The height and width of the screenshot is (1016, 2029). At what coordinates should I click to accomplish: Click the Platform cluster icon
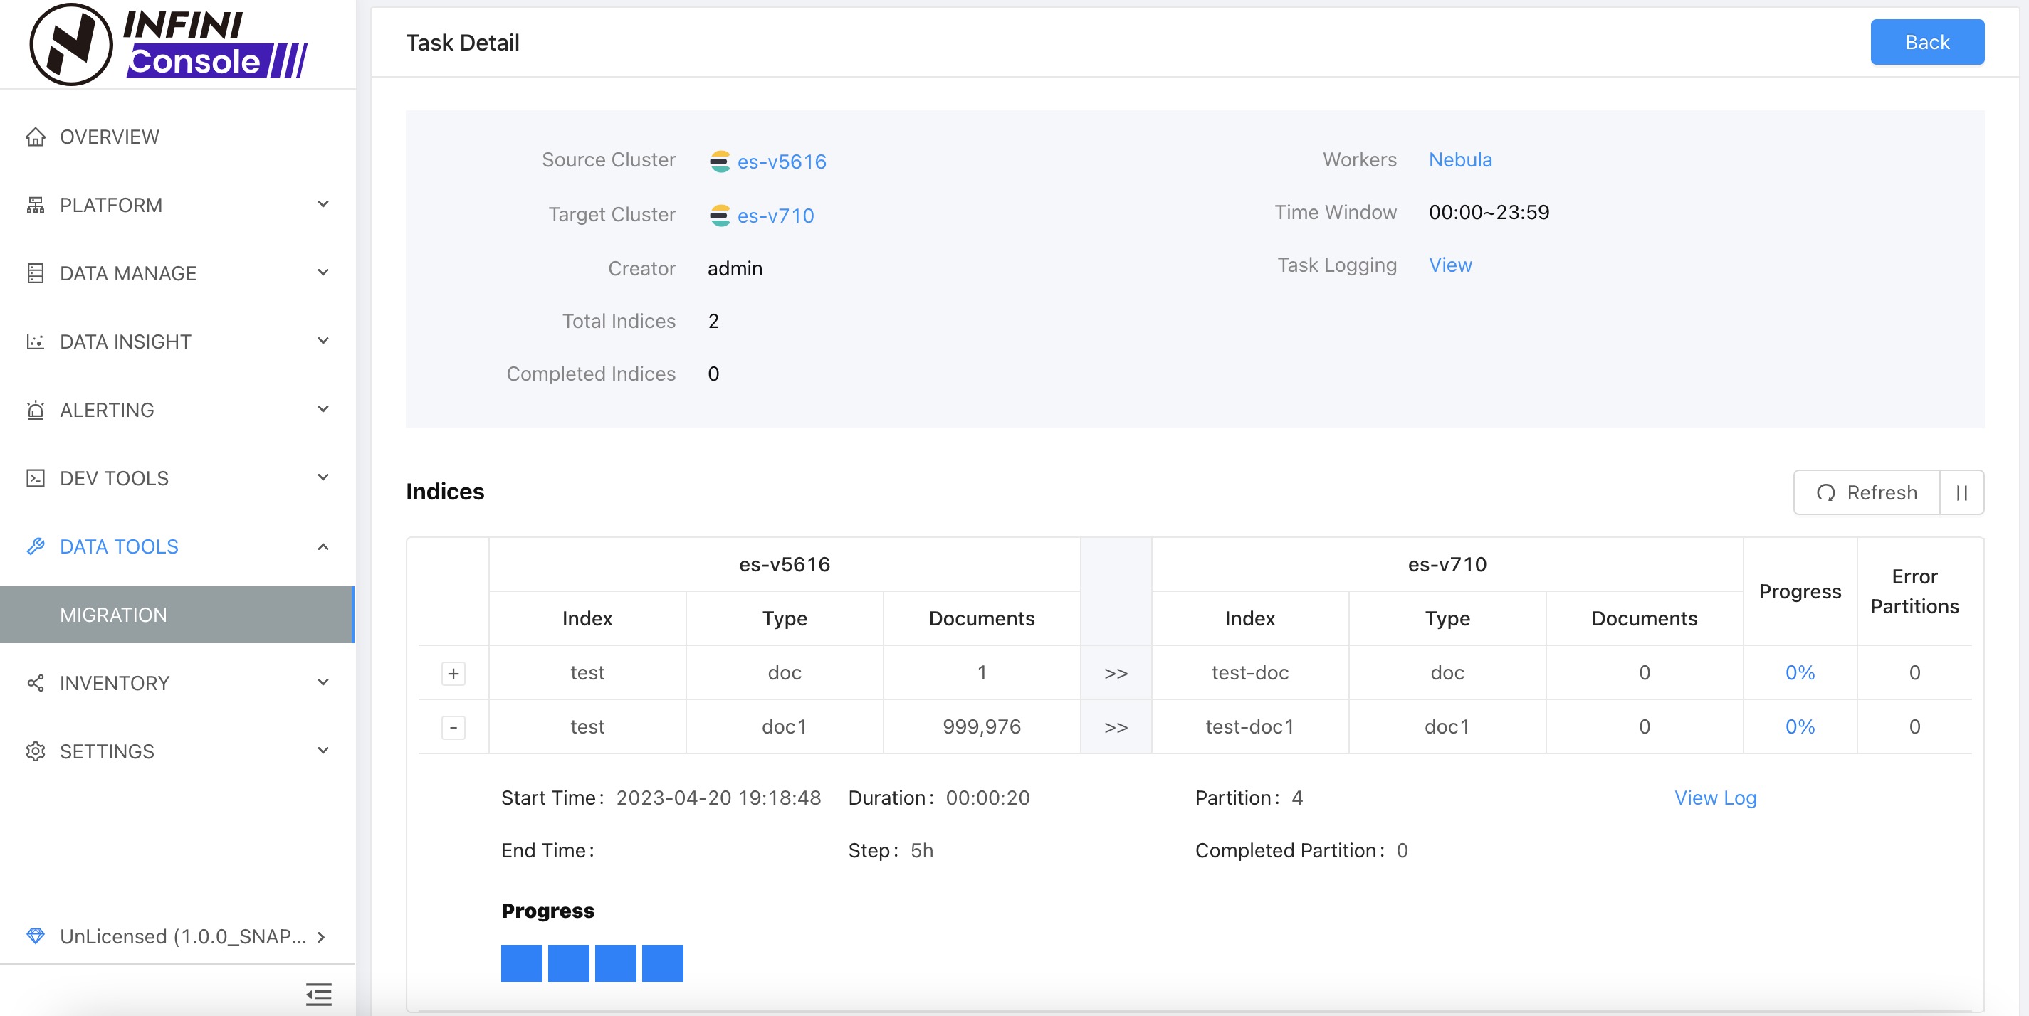click(36, 206)
